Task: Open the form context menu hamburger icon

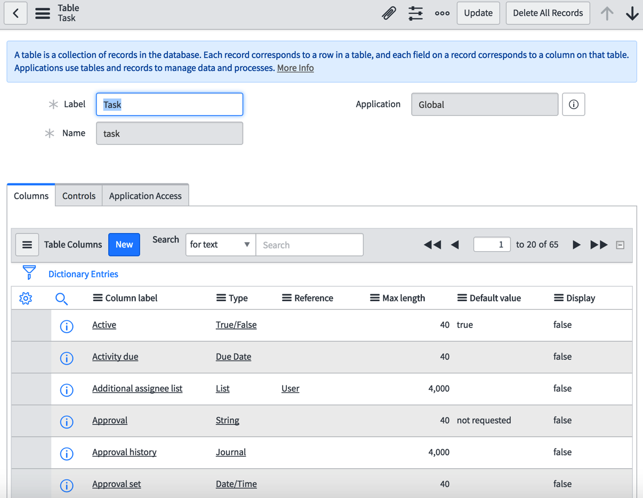Action: point(43,13)
